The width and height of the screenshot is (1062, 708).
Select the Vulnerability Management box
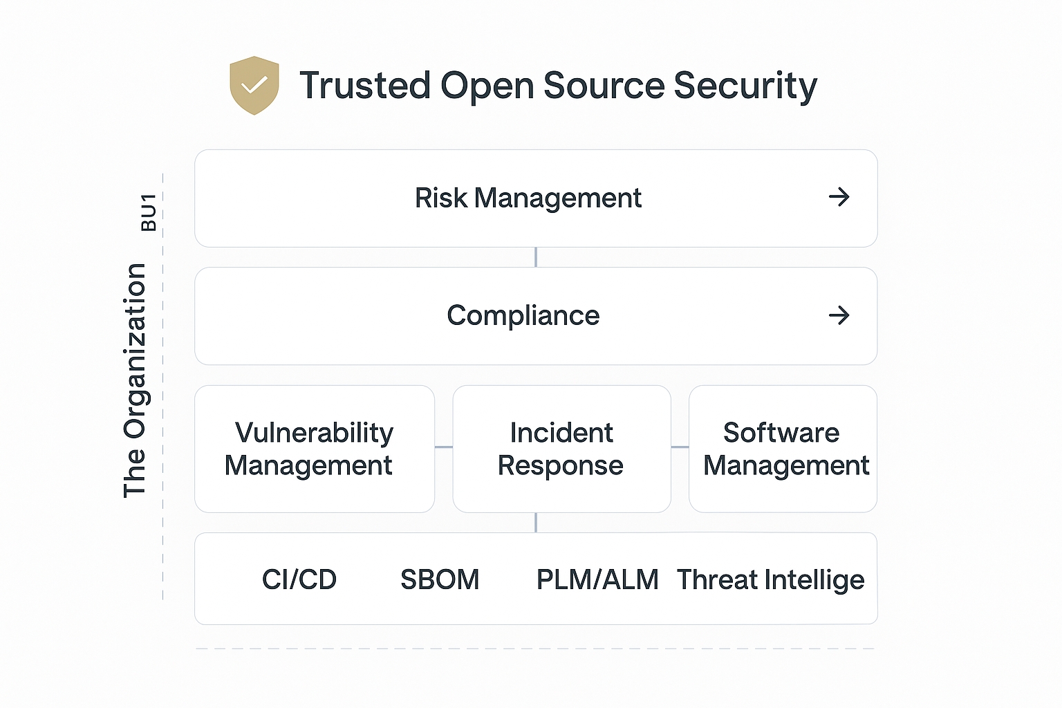(315, 449)
